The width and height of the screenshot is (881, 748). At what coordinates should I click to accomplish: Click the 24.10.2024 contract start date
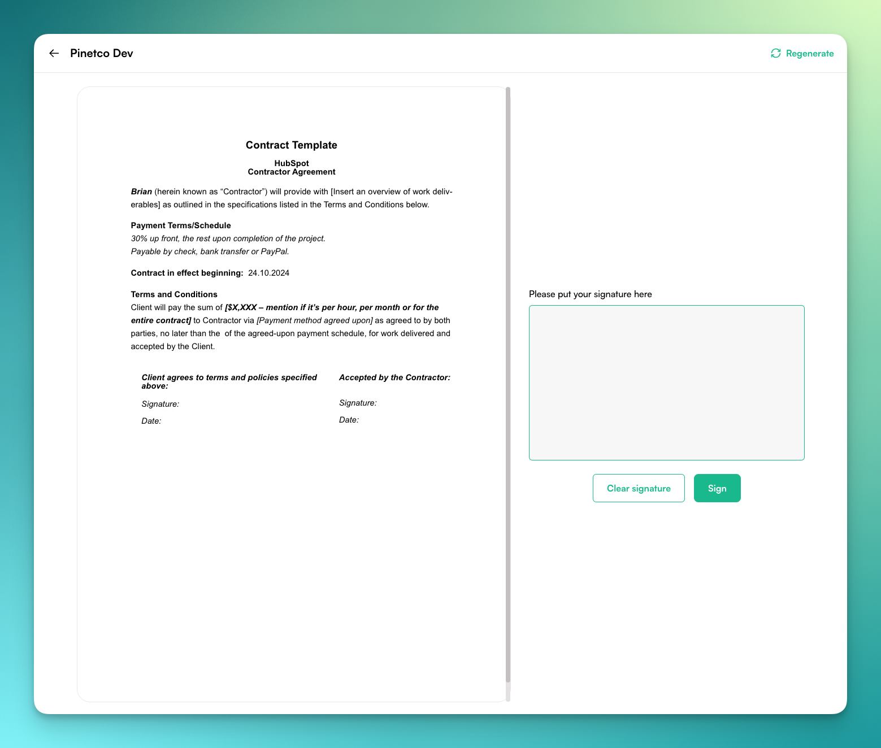pyautogui.click(x=268, y=273)
